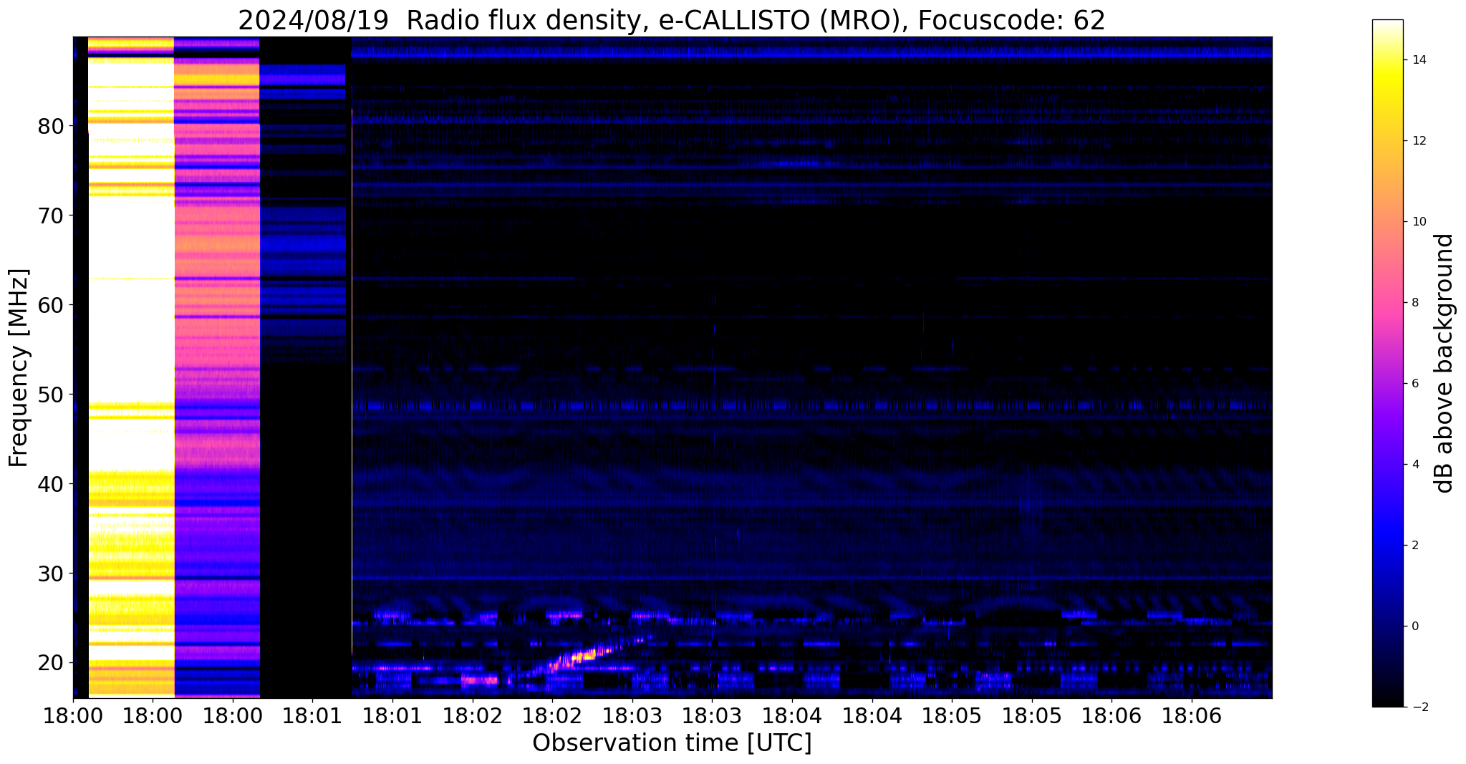Screen dimensions: 1466x764
Task: Click the vertical colorbar gradient strip
Action: pos(1387,363)
